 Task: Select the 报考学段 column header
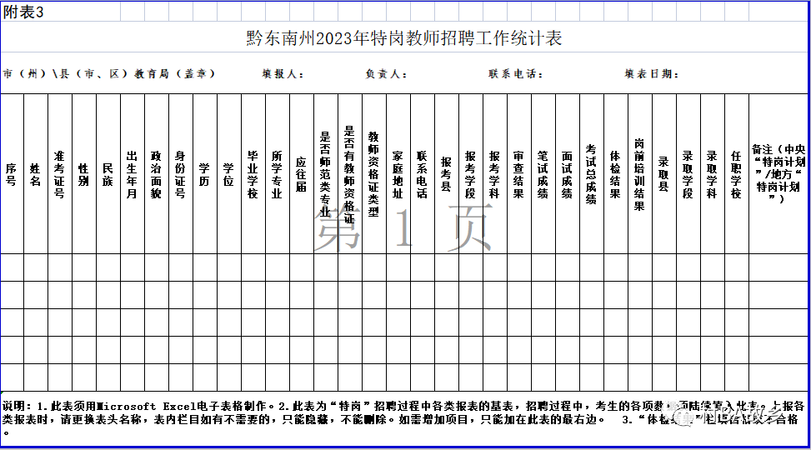471,174
